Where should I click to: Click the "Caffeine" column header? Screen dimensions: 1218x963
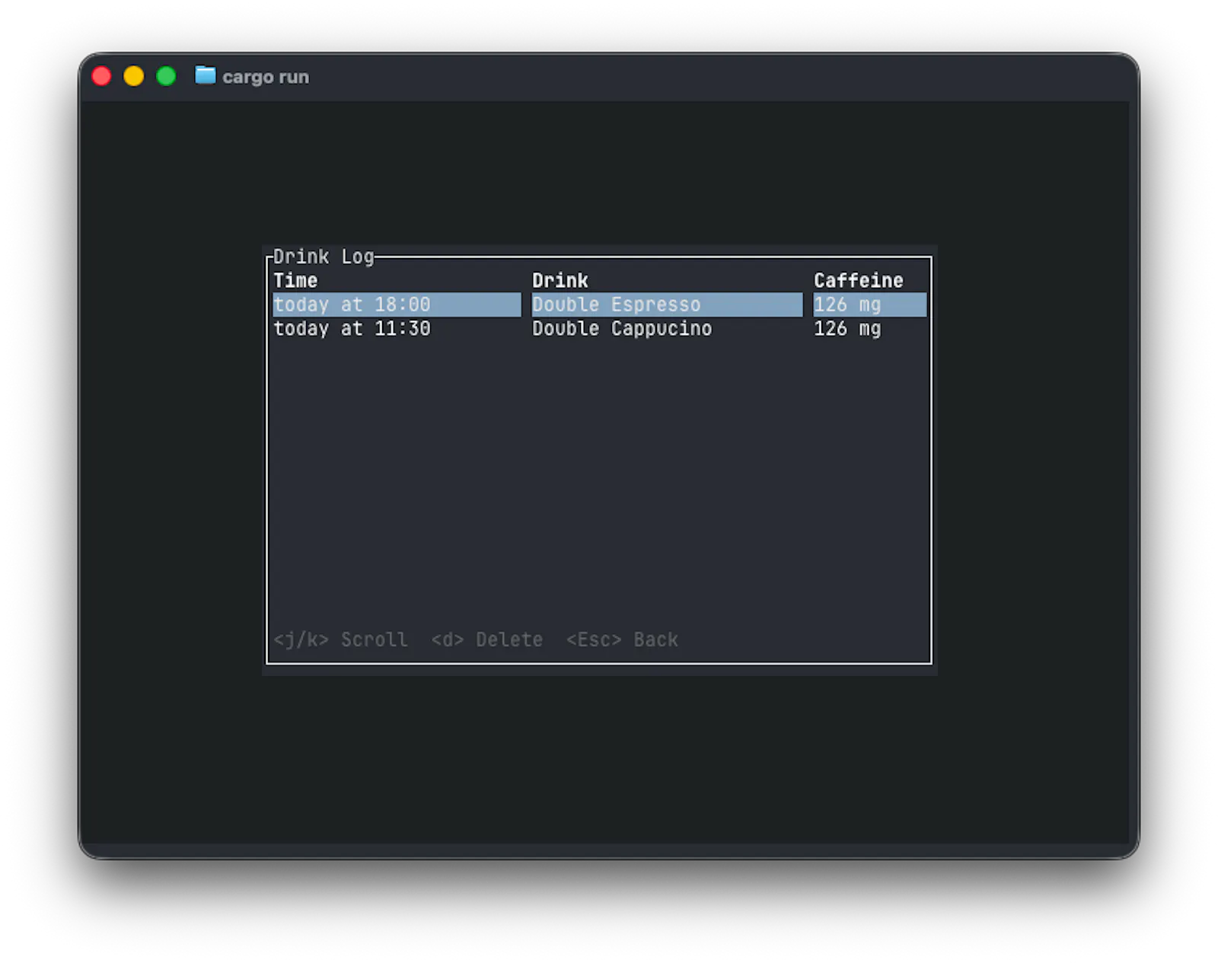coord(859,280)
